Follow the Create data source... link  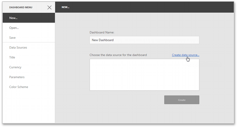coord(185,55)
